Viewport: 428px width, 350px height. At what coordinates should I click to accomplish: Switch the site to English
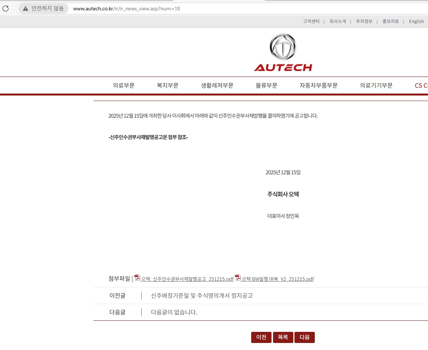416,21
